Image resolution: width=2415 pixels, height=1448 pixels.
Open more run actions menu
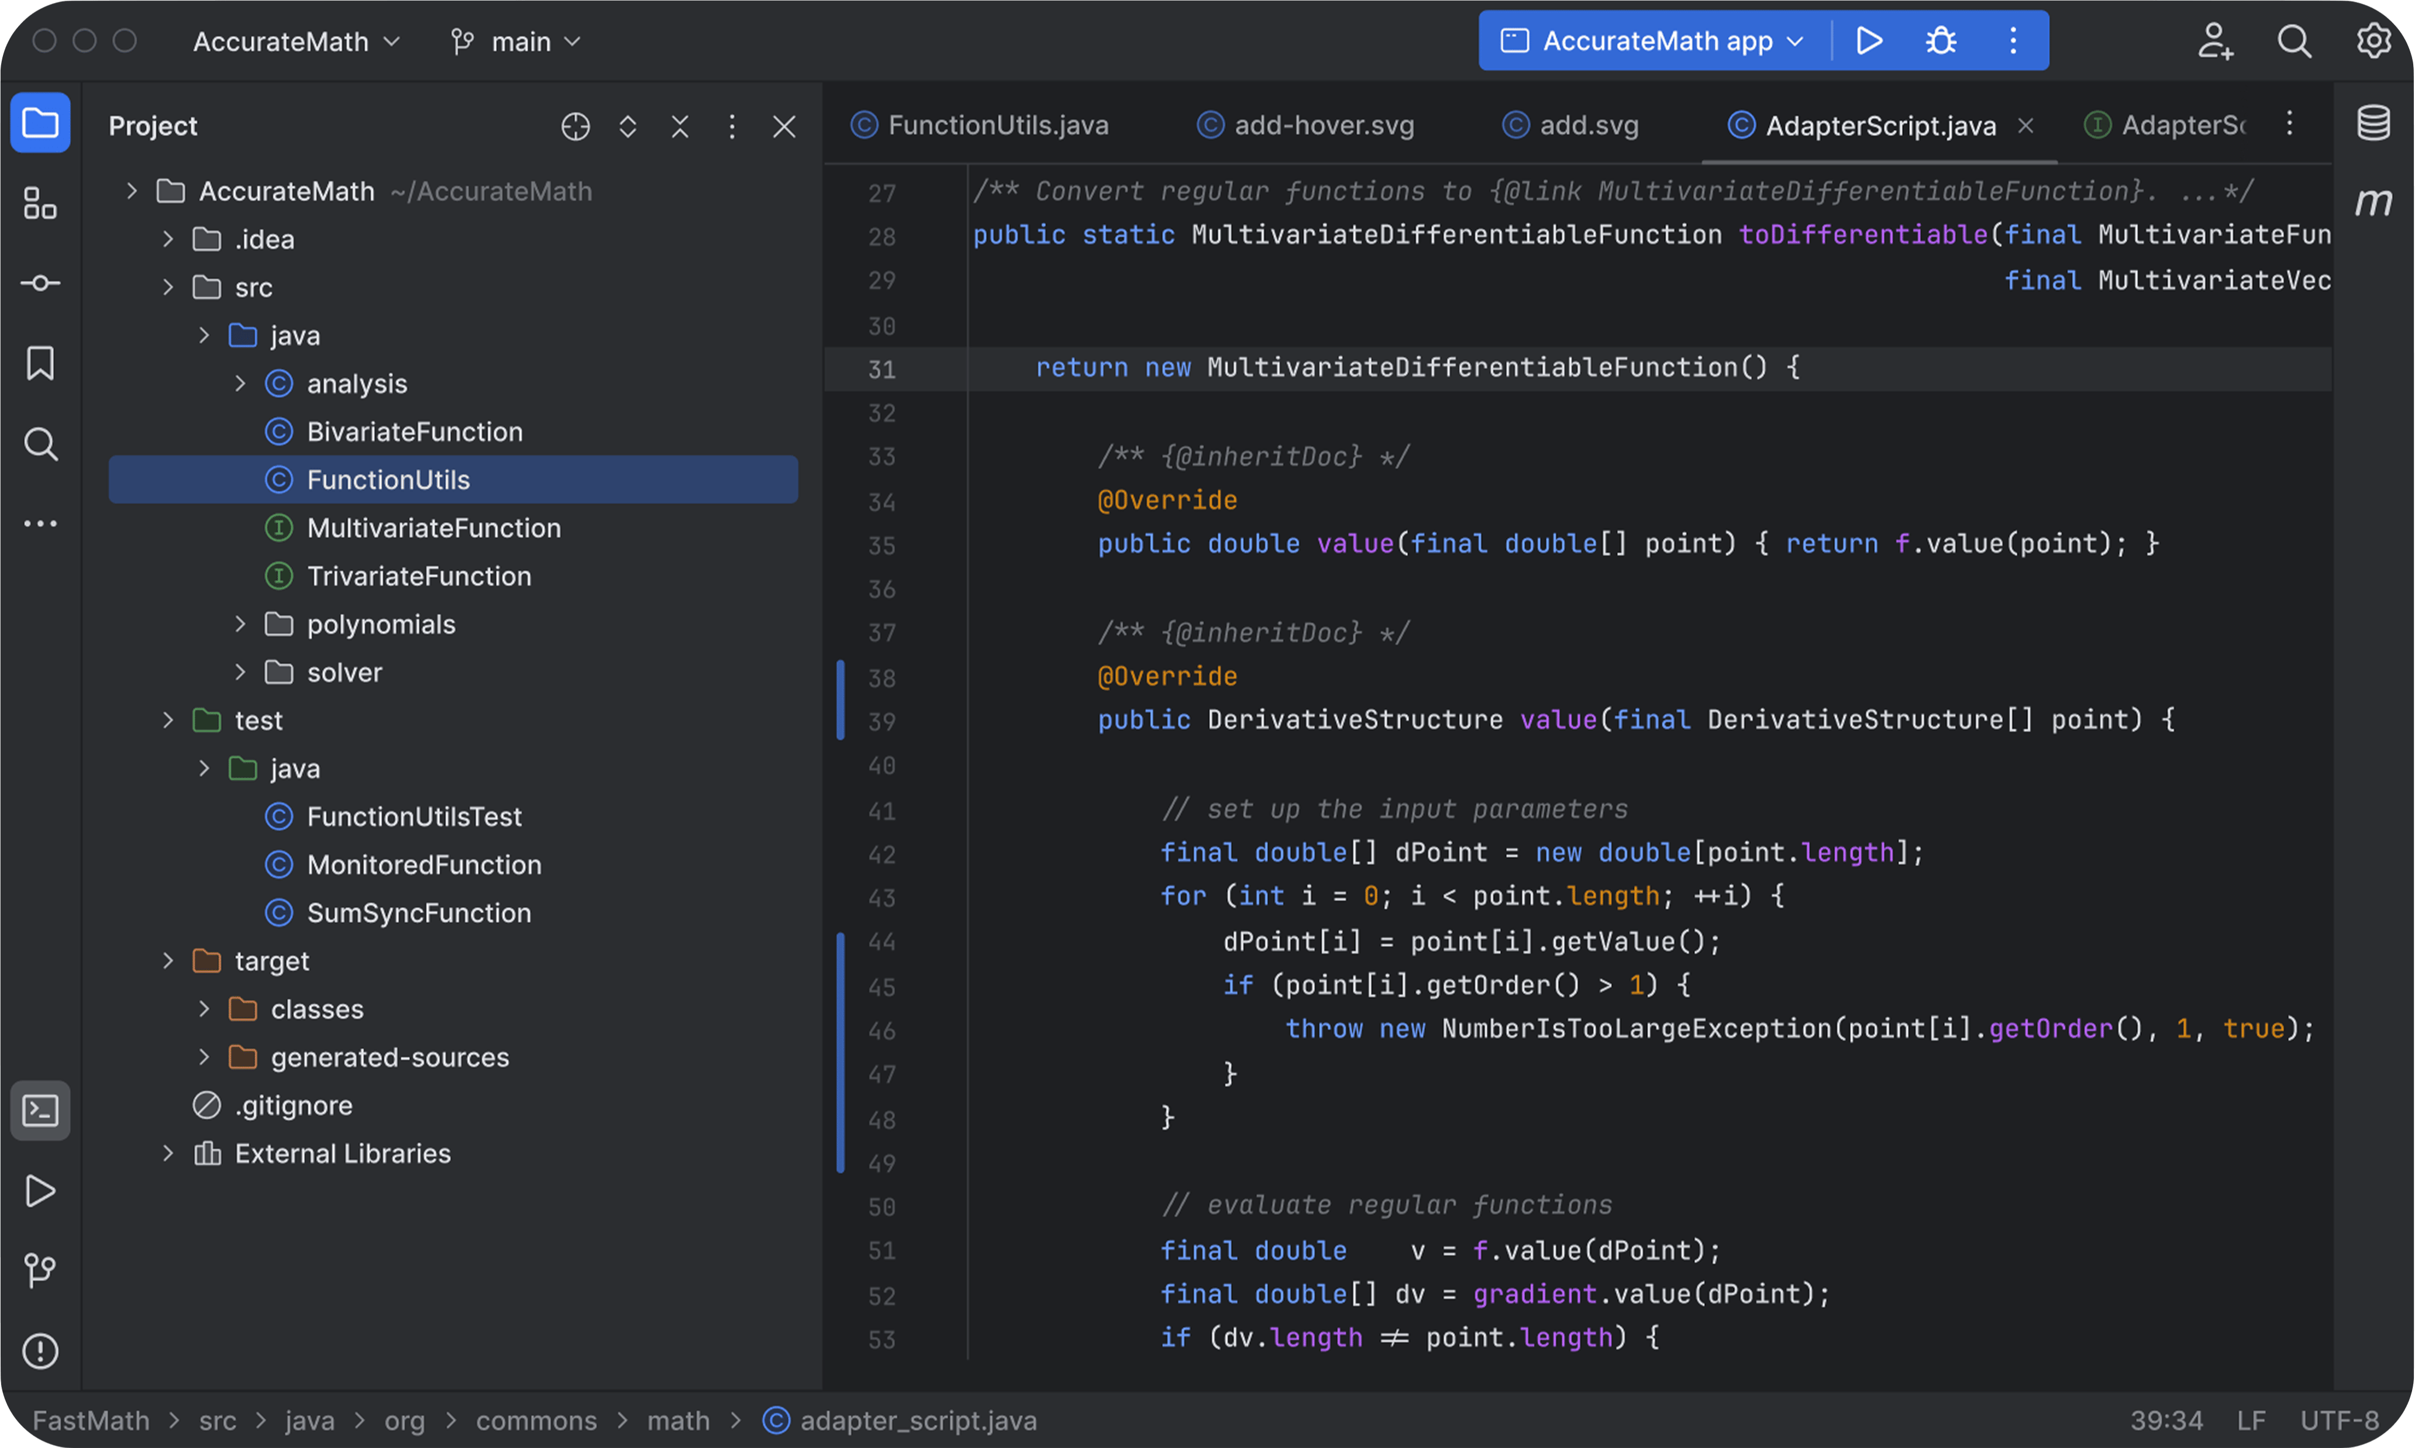tap(2013, 41)
